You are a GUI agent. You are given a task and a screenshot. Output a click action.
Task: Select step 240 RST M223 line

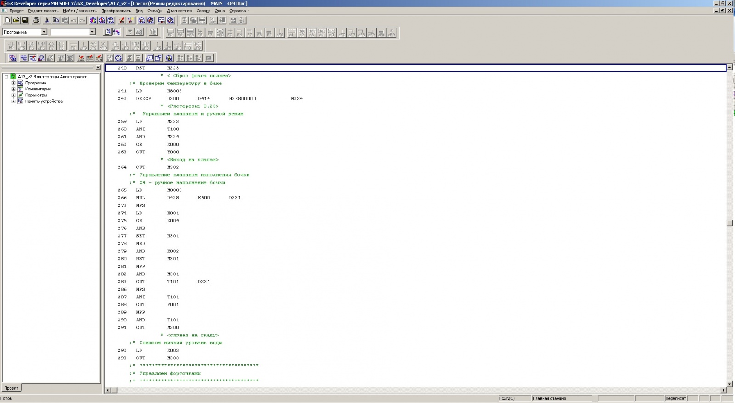(416, 68)
